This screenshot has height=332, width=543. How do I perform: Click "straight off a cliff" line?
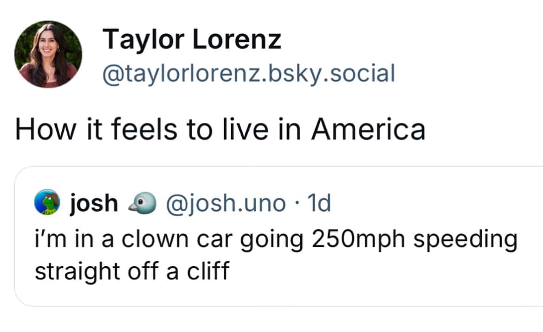pos(132,271)
